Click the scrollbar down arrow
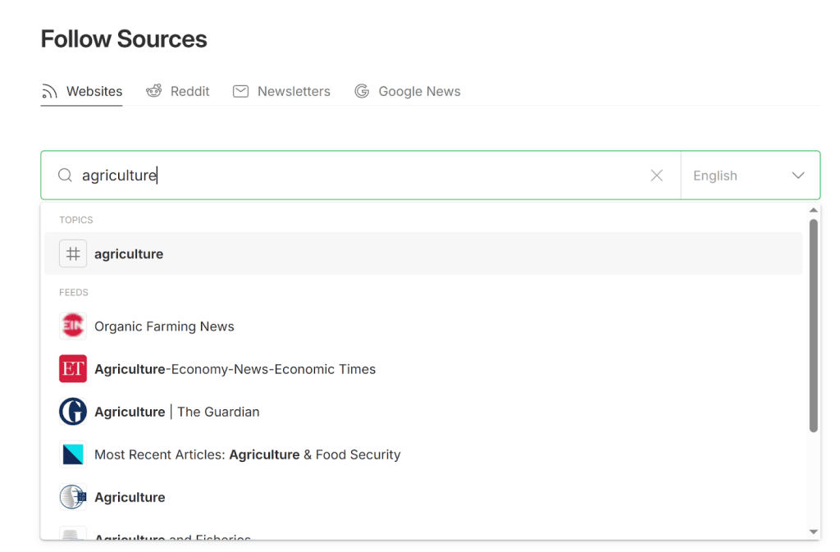840x552 pixels. point(814,530)
